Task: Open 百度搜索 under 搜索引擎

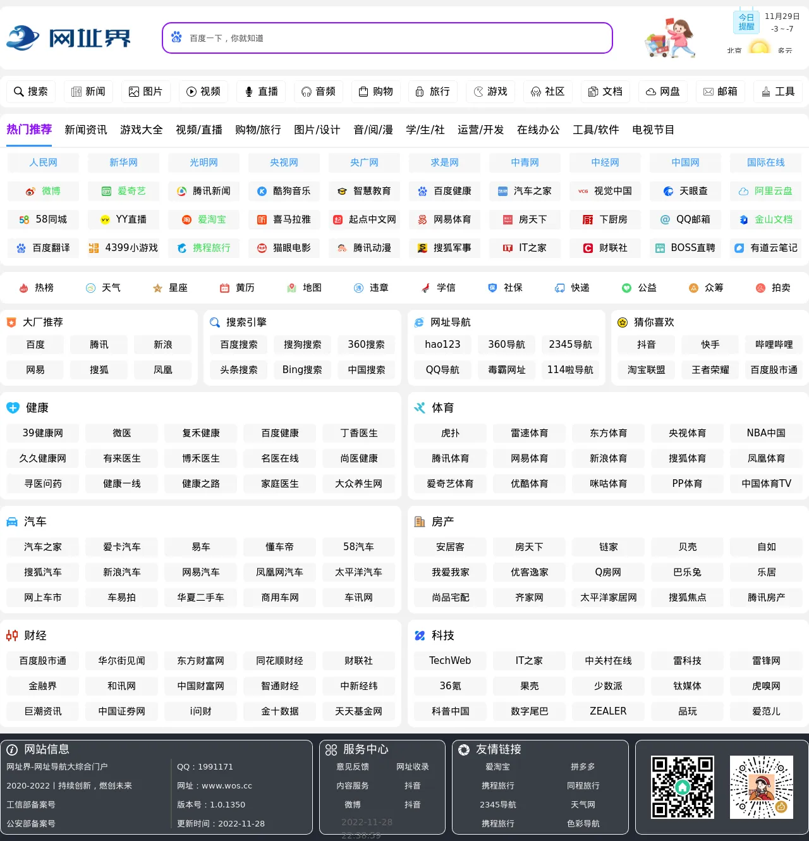Action: (239, 345)
